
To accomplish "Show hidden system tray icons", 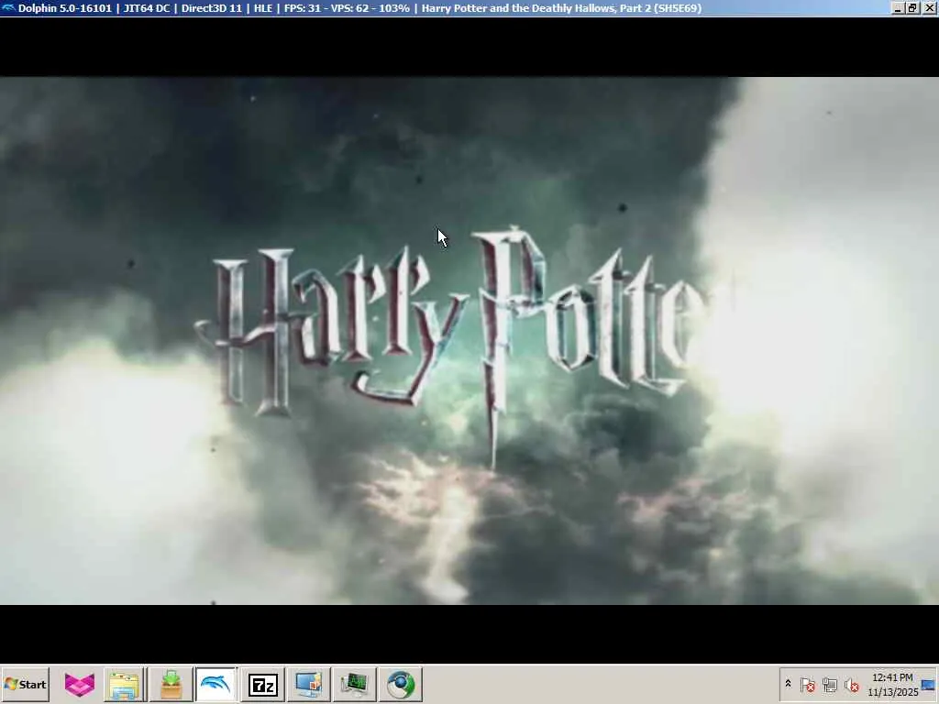I will (788, 684).
